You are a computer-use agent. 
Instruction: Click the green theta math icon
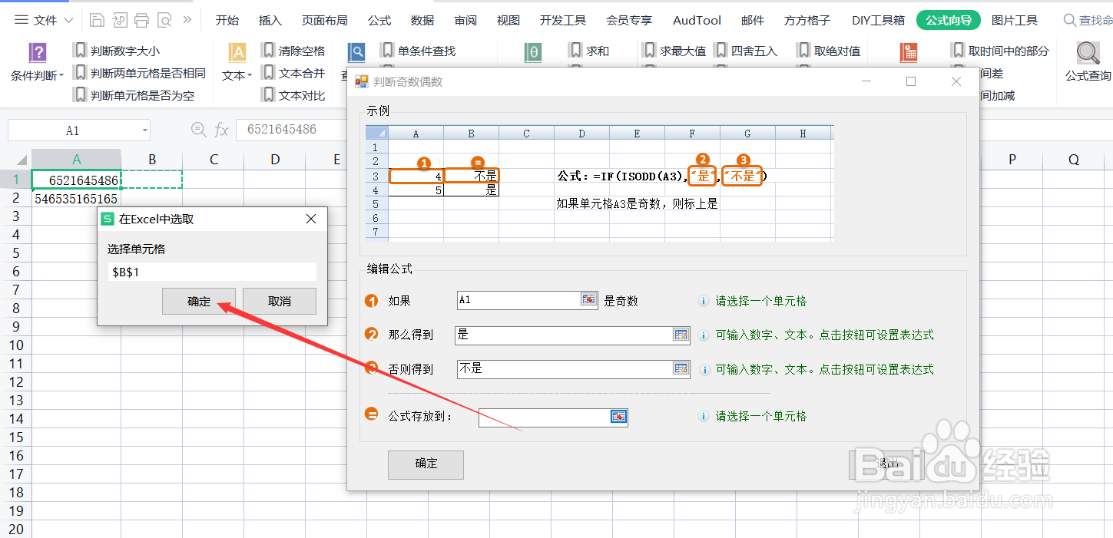pos(534,53)
